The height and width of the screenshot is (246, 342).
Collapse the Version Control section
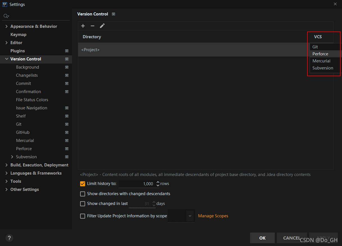point(6,59)
